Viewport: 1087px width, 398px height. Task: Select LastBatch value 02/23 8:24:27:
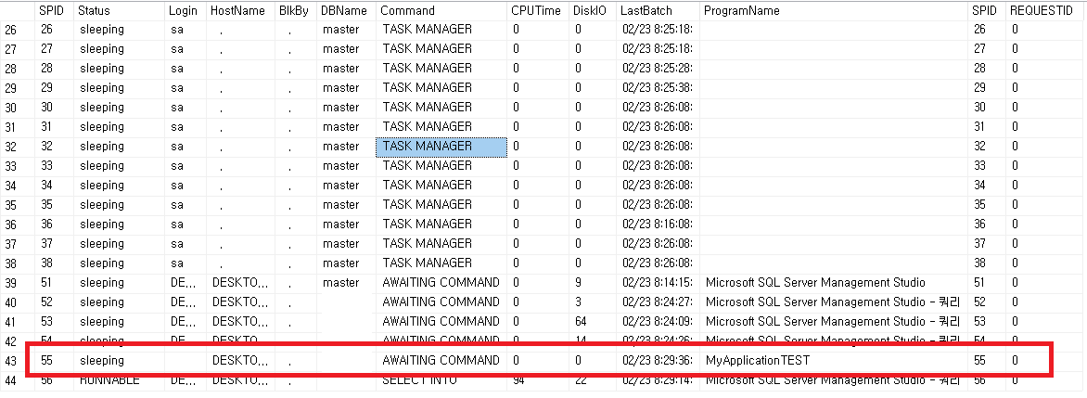coord(658,302)
